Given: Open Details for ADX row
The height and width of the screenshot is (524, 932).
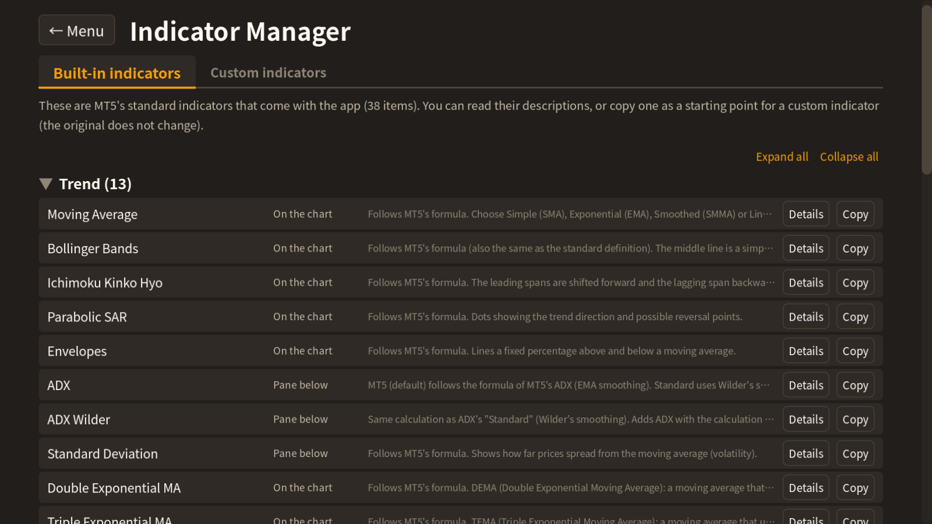Looking at the screenshot, I should 806,385.
